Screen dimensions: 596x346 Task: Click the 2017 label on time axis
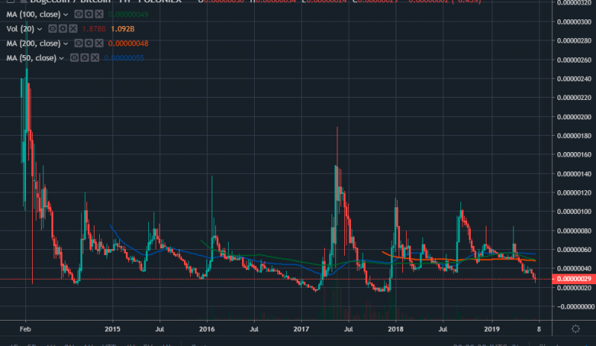301,329
